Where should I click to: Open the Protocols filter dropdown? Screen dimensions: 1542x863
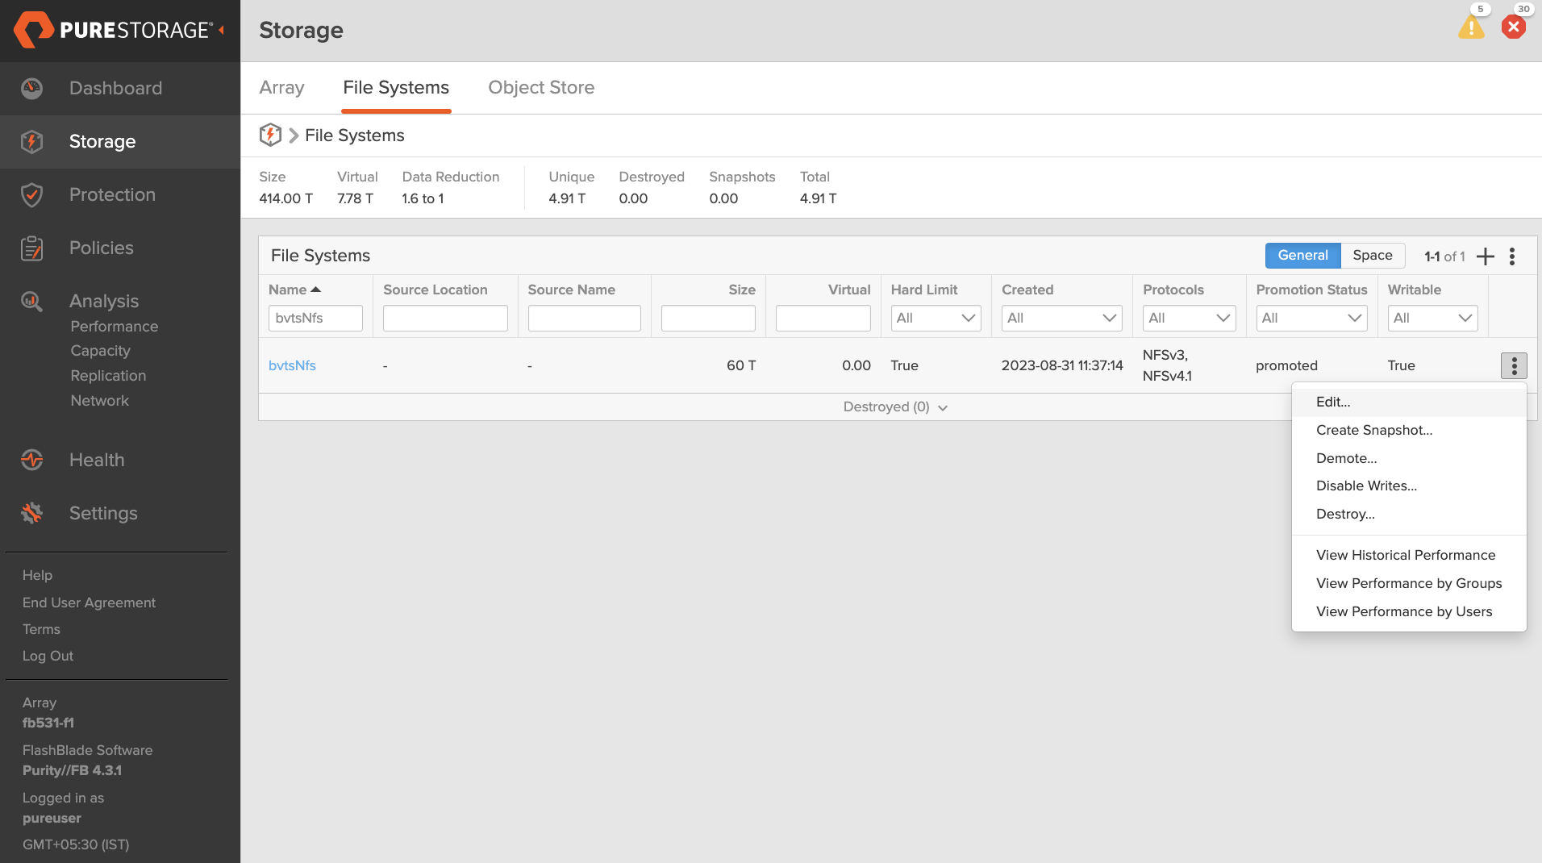click(x=1189, y=318)
